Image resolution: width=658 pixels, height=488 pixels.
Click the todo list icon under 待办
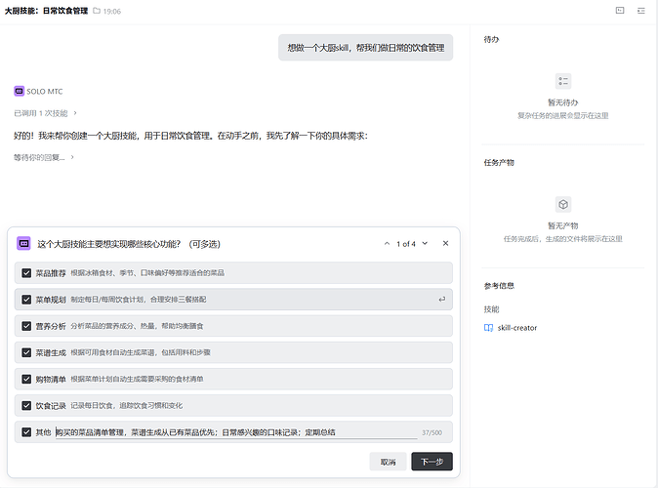(563, 81)
